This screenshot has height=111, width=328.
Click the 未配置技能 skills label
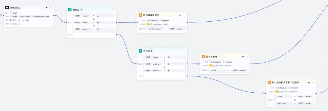tap(15, 24)
